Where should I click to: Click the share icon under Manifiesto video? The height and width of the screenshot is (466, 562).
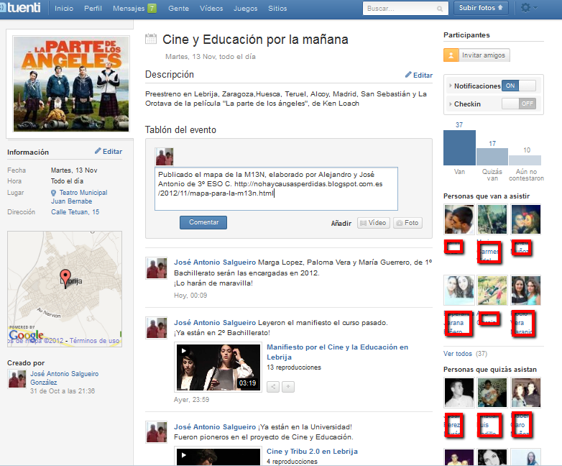point(273,387)
